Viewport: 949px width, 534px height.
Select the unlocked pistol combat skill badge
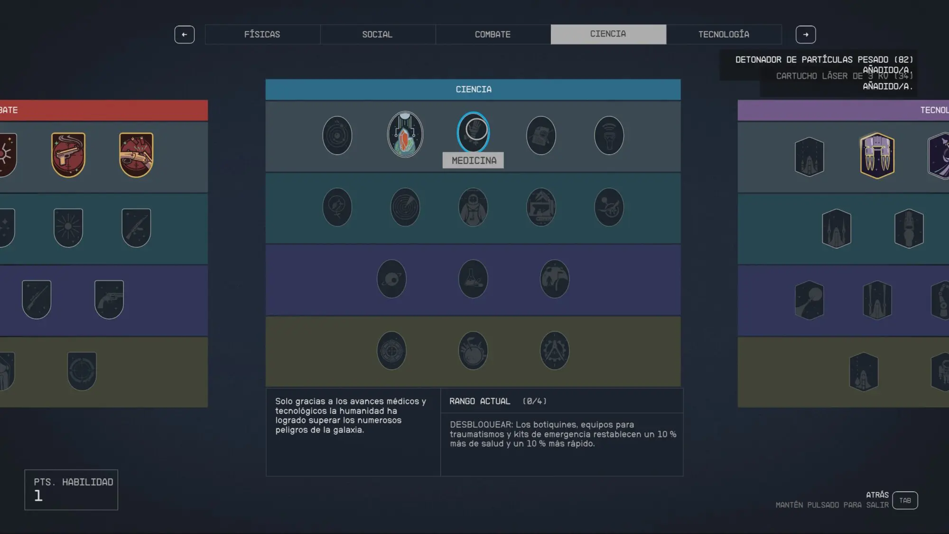[68, 155]
